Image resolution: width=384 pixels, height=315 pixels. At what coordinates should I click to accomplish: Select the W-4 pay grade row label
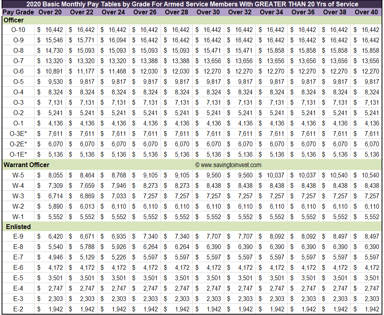[18, 185]
